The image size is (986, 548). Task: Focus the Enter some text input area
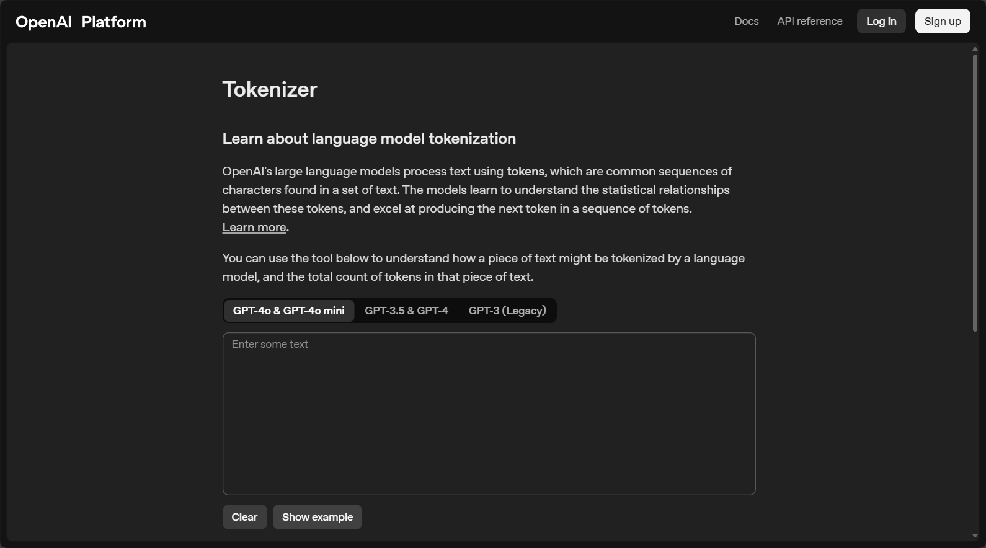click(x=489, y=413)
